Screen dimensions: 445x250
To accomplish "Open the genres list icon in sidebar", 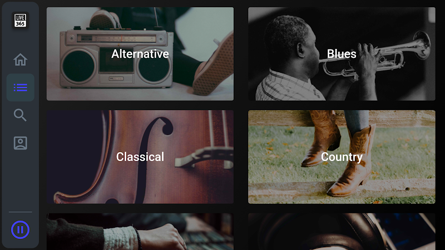I will (21, 87).
